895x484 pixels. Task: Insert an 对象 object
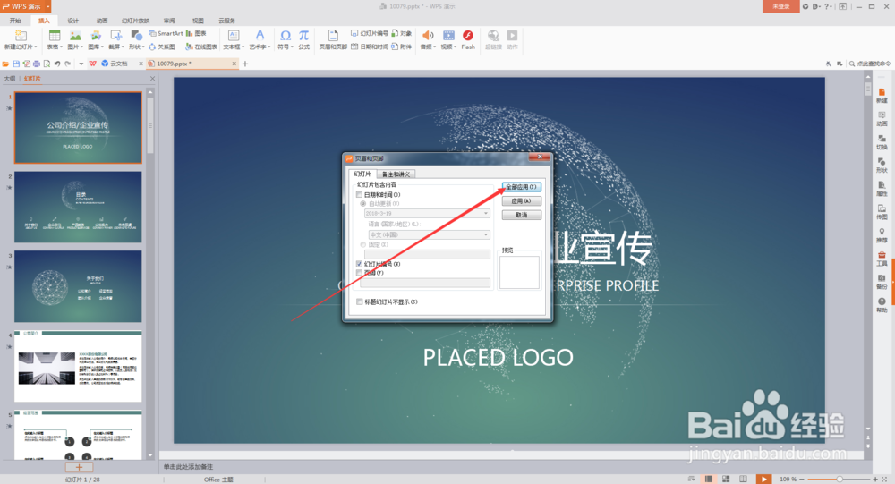(x=401, y=33)
